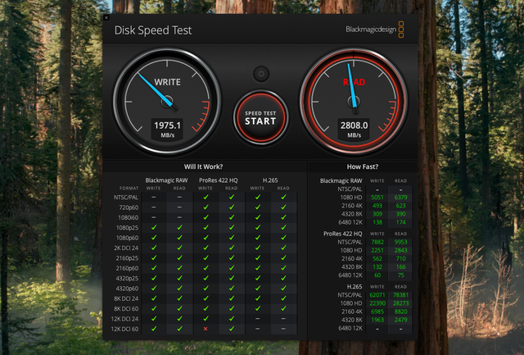Click the ProRes 422 HQ write checkmark for 720p60
This screenshot has width=524, height=355.
coord(206,207)
